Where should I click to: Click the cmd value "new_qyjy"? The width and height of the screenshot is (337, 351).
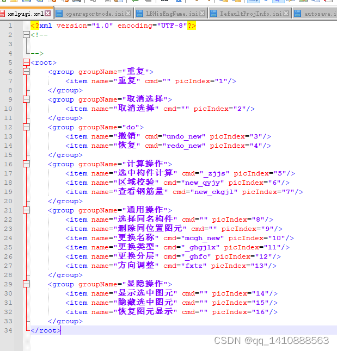tap(203, 183)
